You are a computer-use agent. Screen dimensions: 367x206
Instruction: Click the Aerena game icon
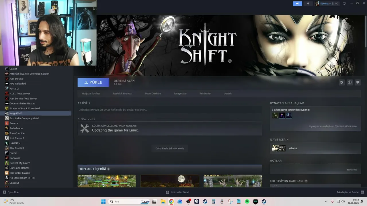(x=7, y=123)
